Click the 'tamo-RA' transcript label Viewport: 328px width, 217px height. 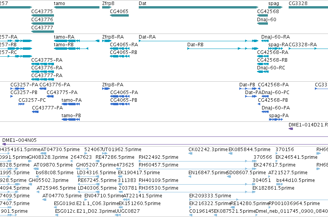[64, 37]
